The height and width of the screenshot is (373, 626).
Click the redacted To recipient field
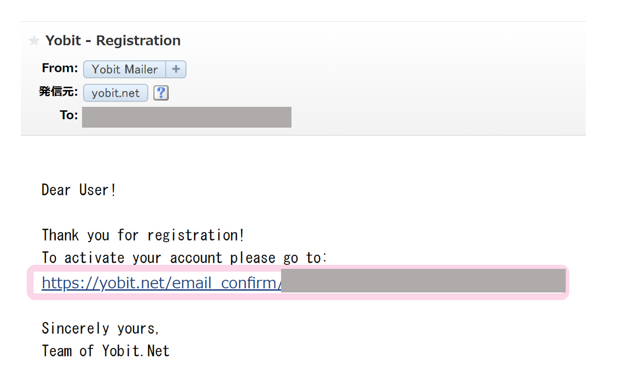(187, 117)
